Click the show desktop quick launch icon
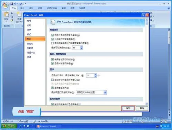Viewport: 172px width, 130px height. (x=28, y=126)
